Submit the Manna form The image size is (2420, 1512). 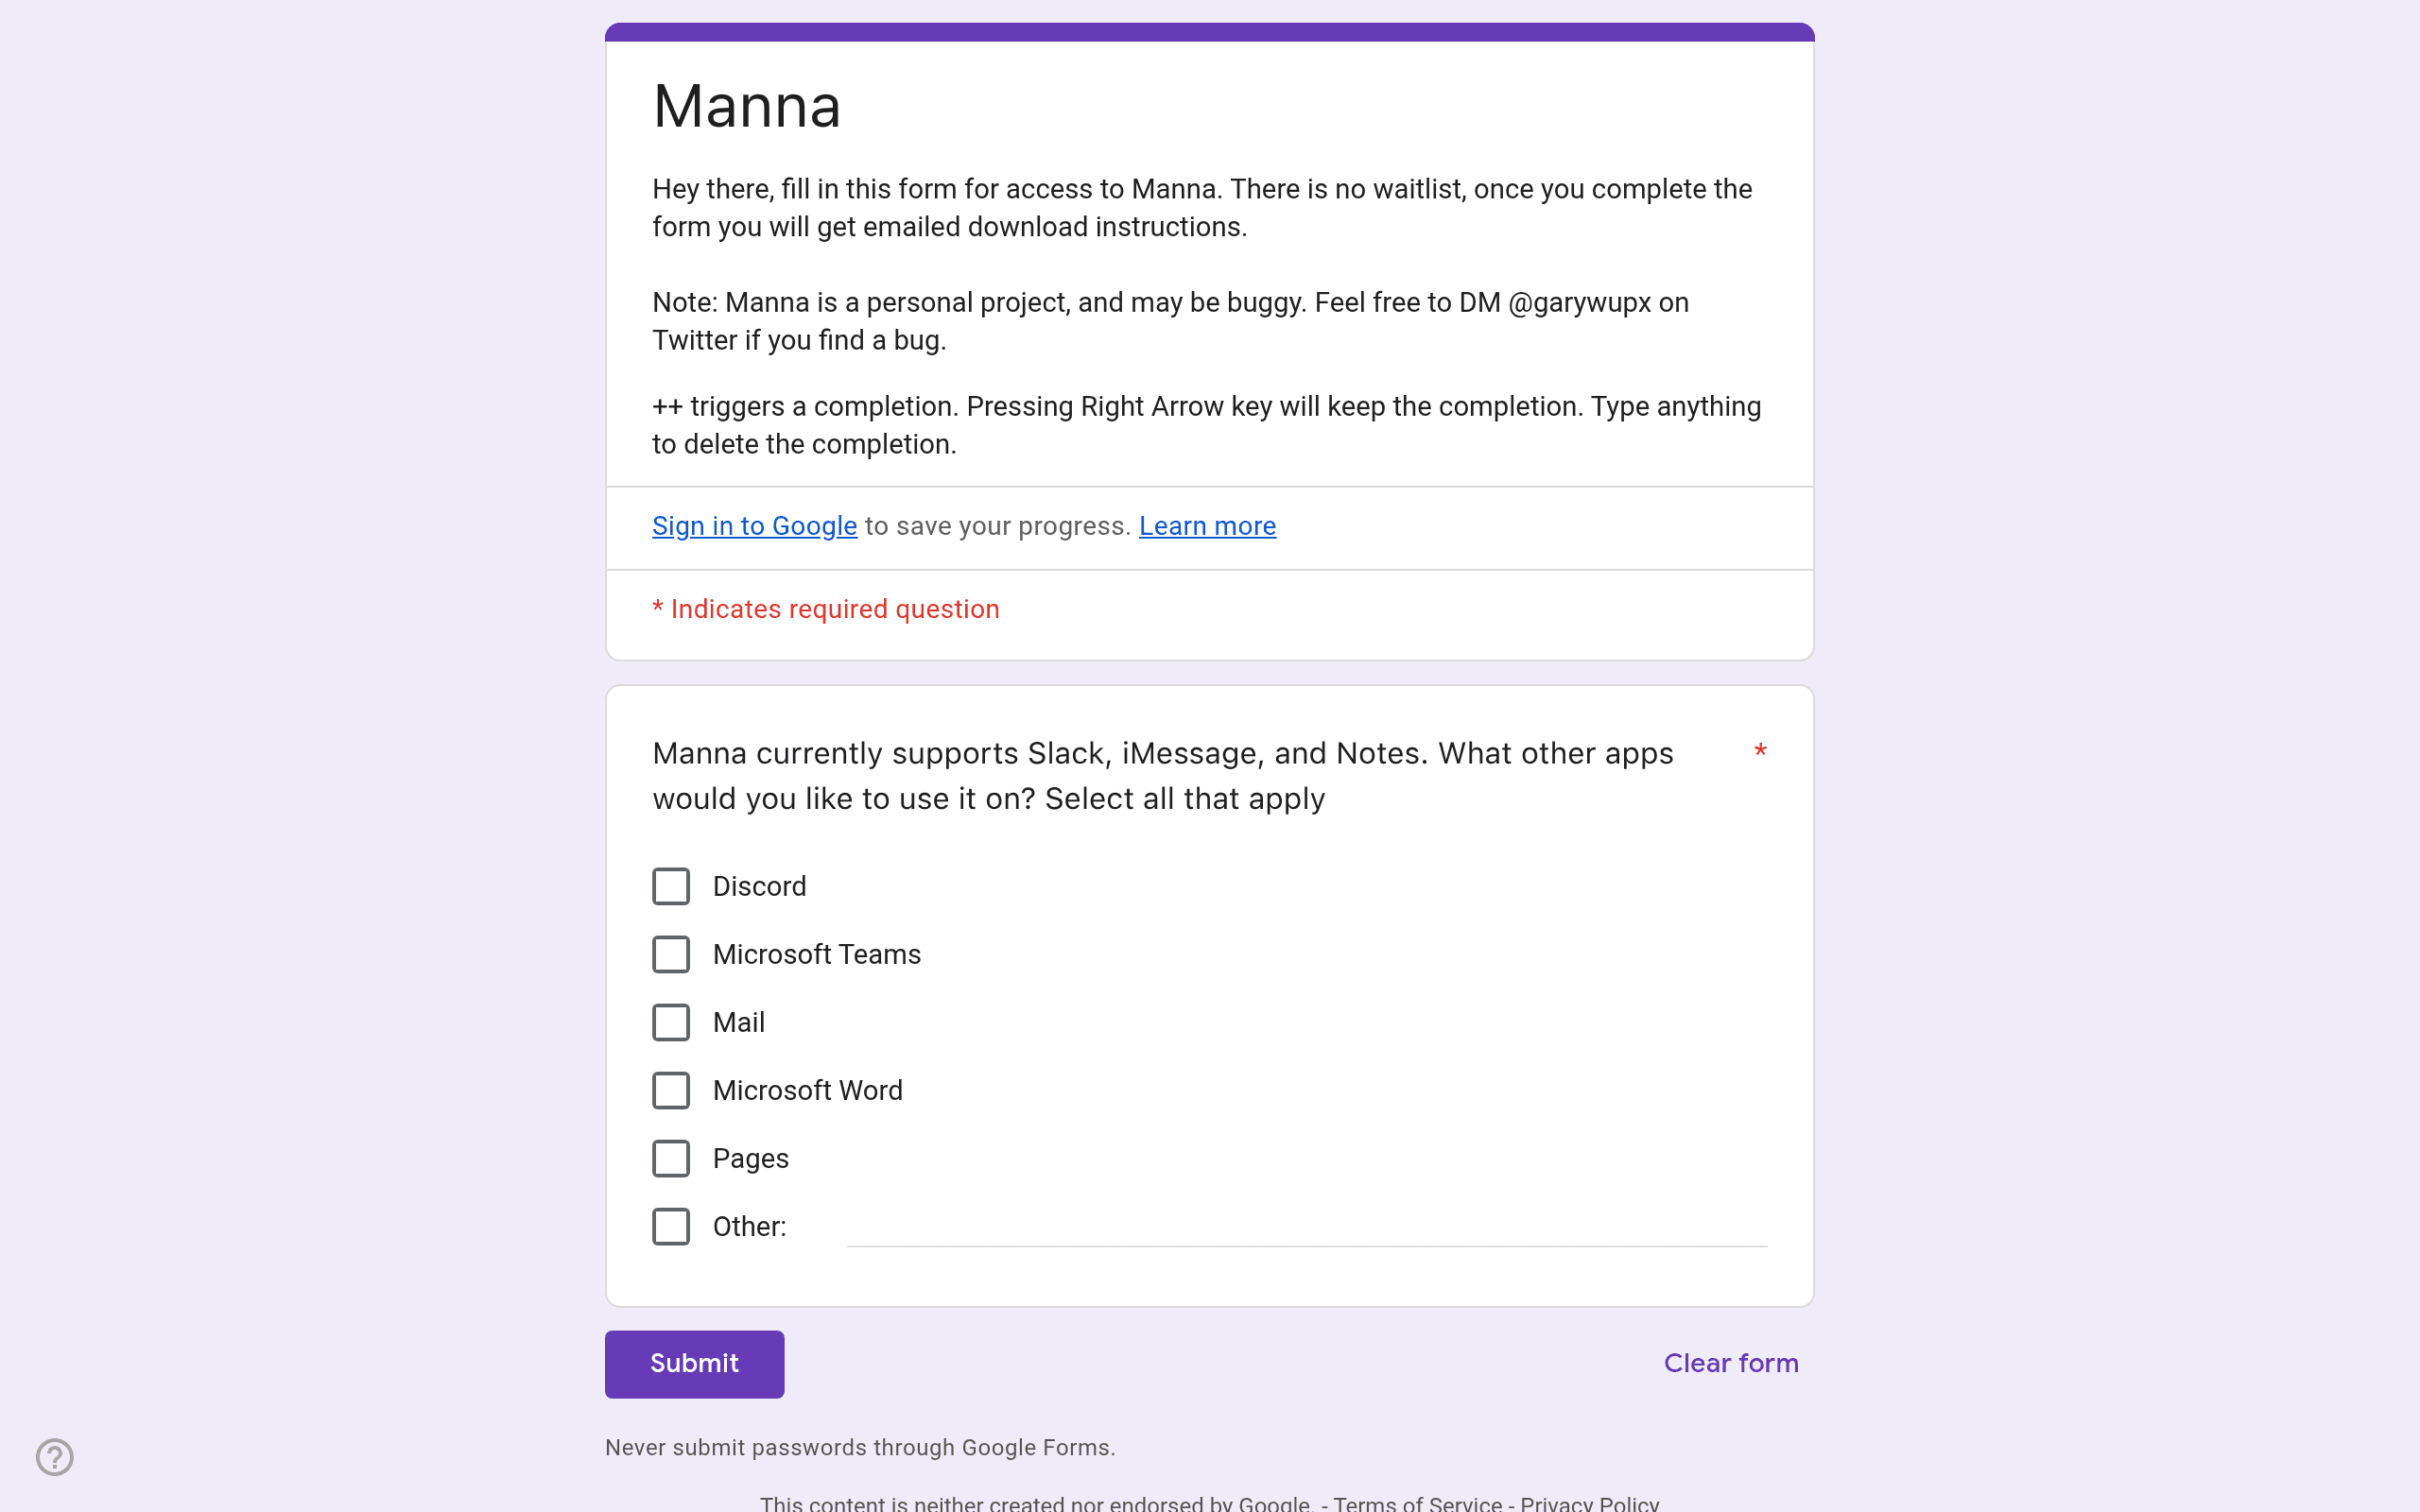(694, 1364)
